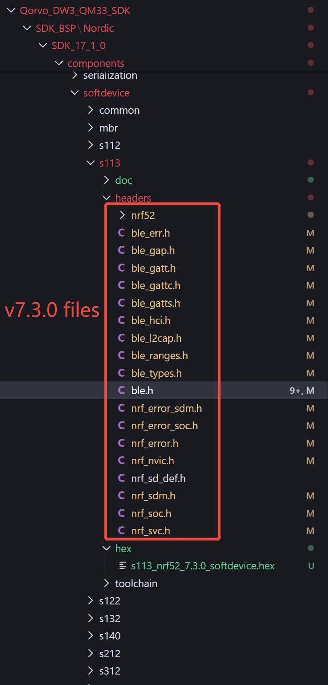Click the C icon beside ble_hci.h
This screenshot has width=328, height=685.
pos(121,320)
